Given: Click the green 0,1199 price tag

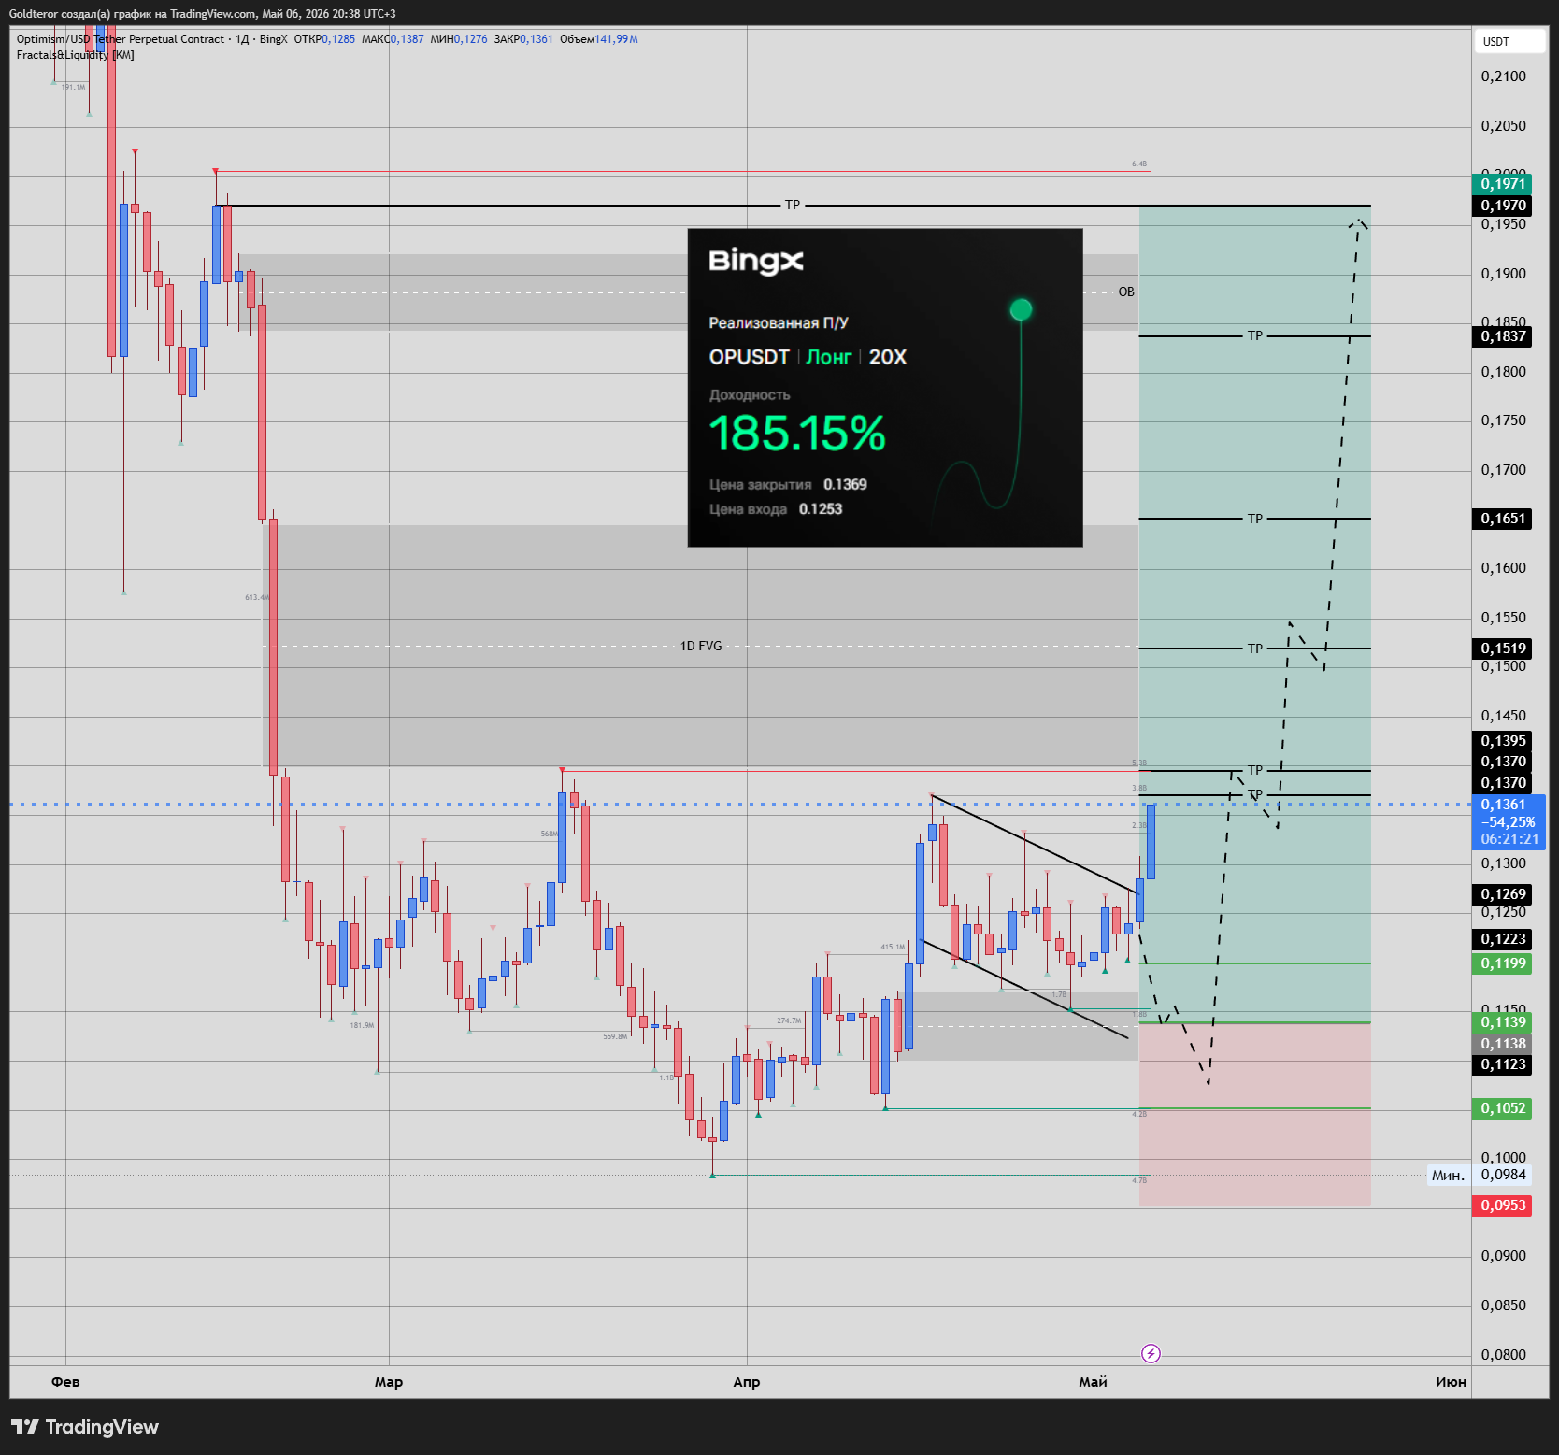Looking at the screenshot, I should point(1503,963).
